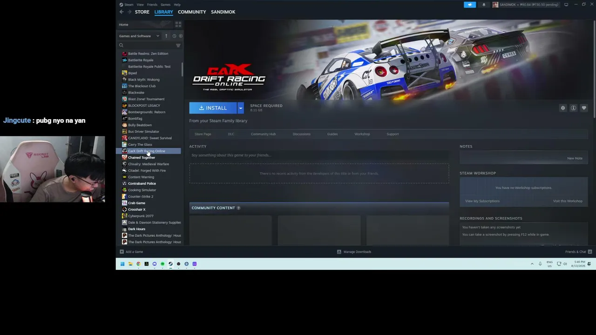Open the Steam menu

(129, 5)
